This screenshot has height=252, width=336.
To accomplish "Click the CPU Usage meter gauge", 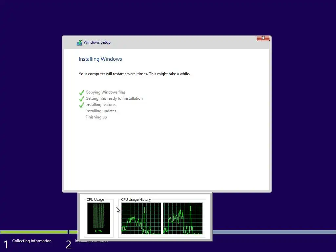I will pos(98,218).
